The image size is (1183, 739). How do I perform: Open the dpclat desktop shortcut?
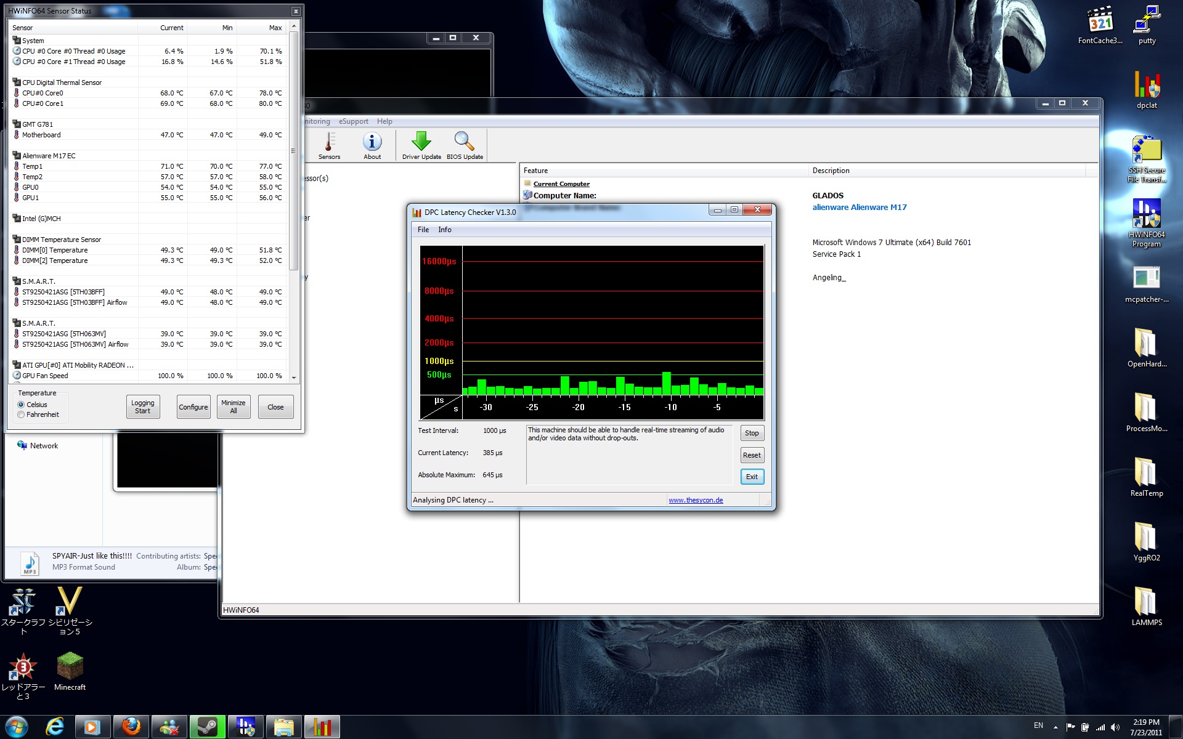(x=1147, y=90)
